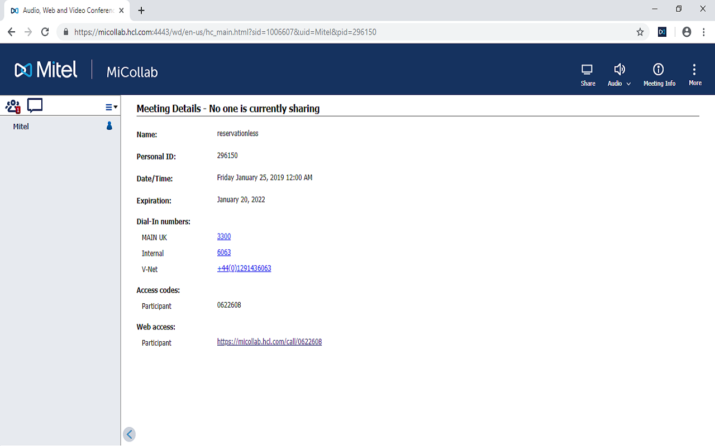The image size is (715, 446).
Task: Click the browser Forward button
Action: coord(28,32)
